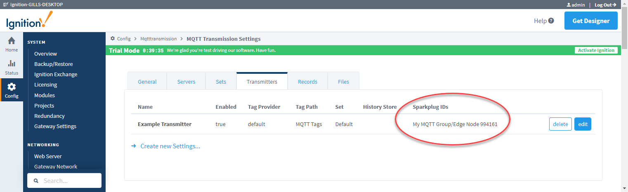Switch to the General tab
This screenshot has height=192, width=628.
pos(147,82)
